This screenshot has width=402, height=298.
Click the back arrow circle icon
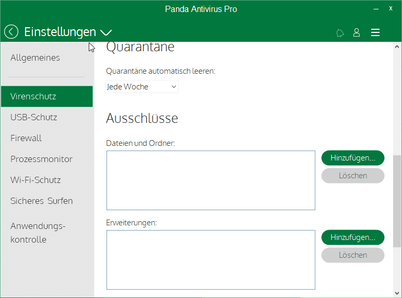click(11, 32)
